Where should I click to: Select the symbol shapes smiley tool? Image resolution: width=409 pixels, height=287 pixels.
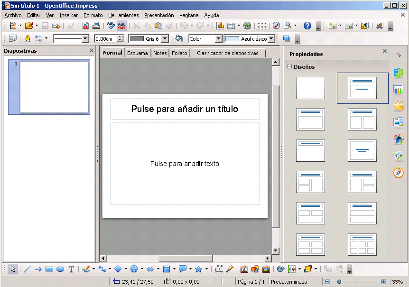[x=134, y=269]
